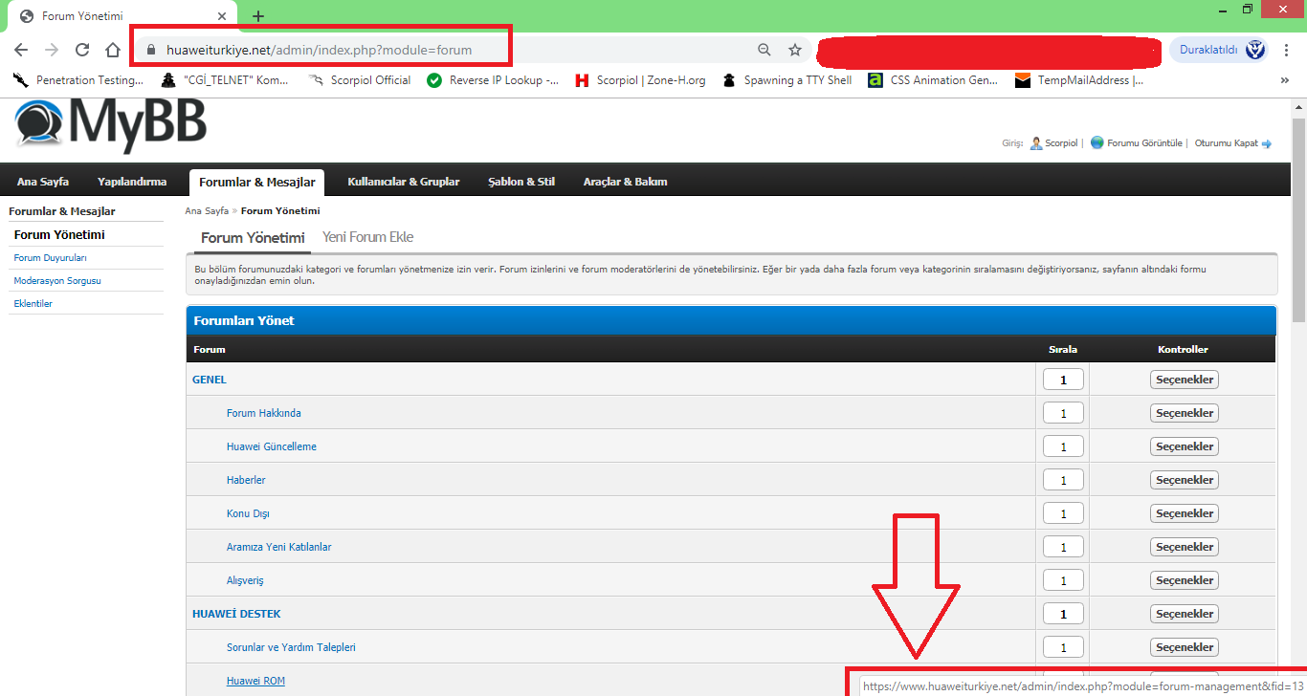This screenshot has width=1307, height=696.
Task: Open the Araçlar & Bakım menu tab
Action: [626, 182]
